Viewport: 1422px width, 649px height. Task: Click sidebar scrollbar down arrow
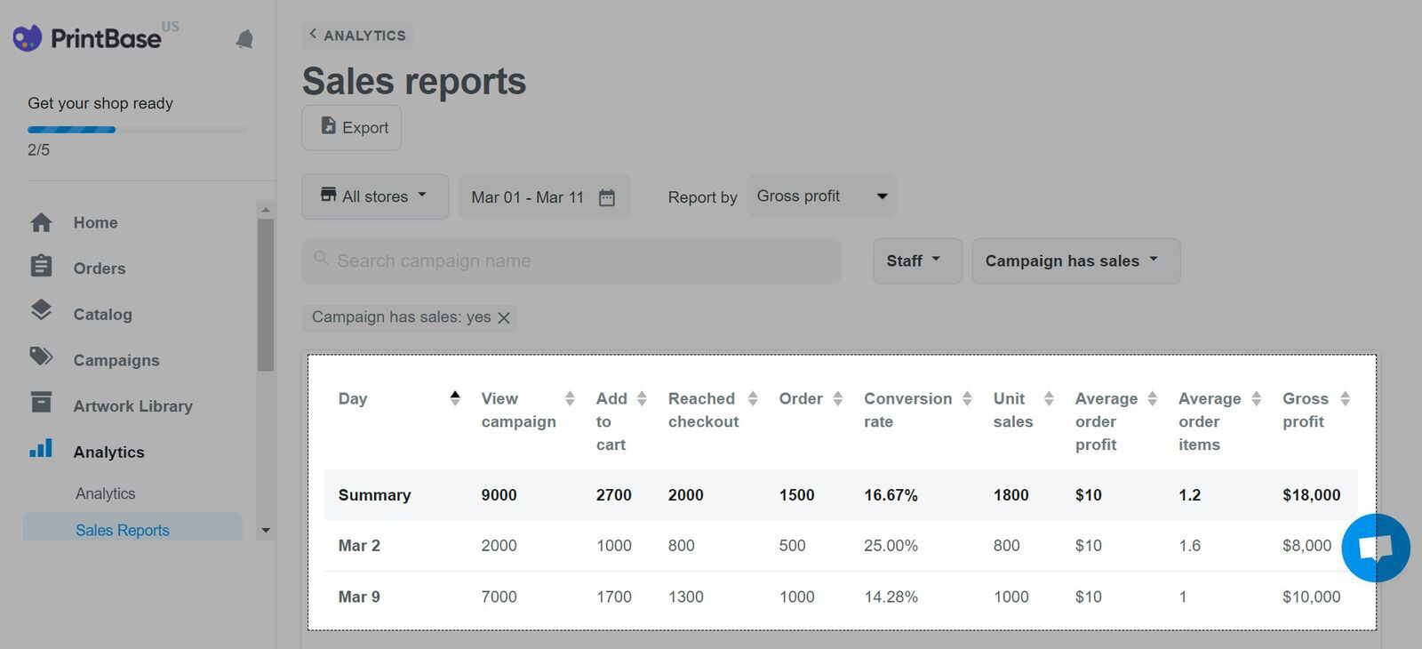pos(265,531)
